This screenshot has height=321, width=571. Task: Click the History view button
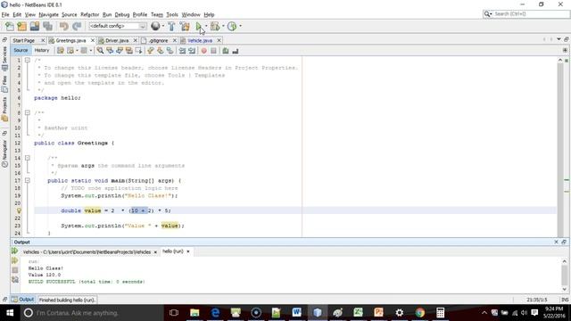click(x=42, y=50)
